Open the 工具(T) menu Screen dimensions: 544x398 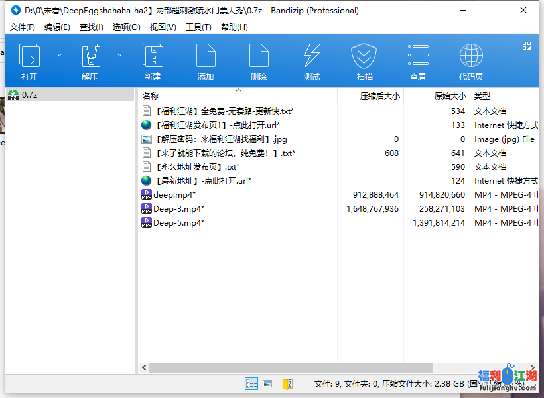(x=198, y=27)
